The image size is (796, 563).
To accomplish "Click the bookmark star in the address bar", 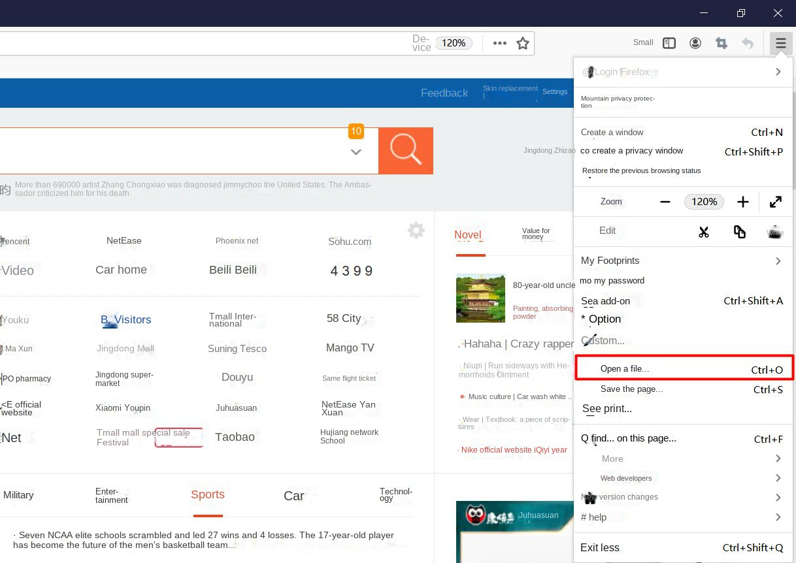I will pyautogui.click(x=523, y=42).
